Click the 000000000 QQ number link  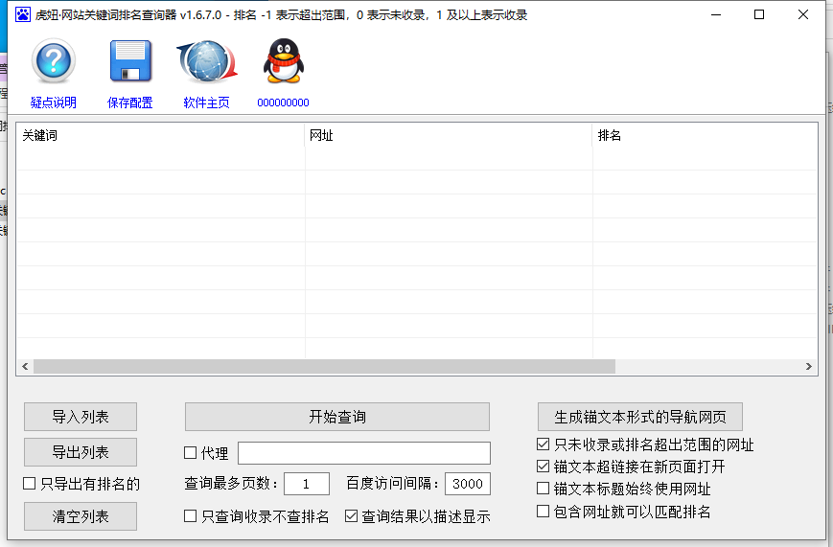click(x=283, y=103)
